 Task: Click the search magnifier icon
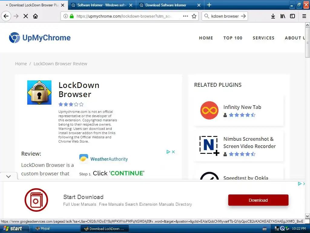coord(206,16)
